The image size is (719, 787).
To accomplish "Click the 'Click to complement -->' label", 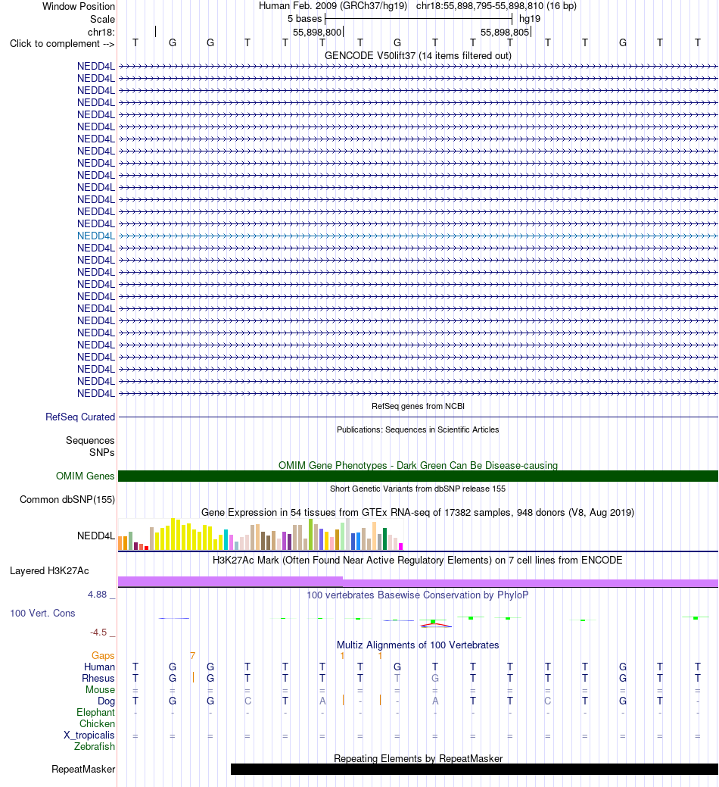I will pyautogui.click(x=62, y=44).
